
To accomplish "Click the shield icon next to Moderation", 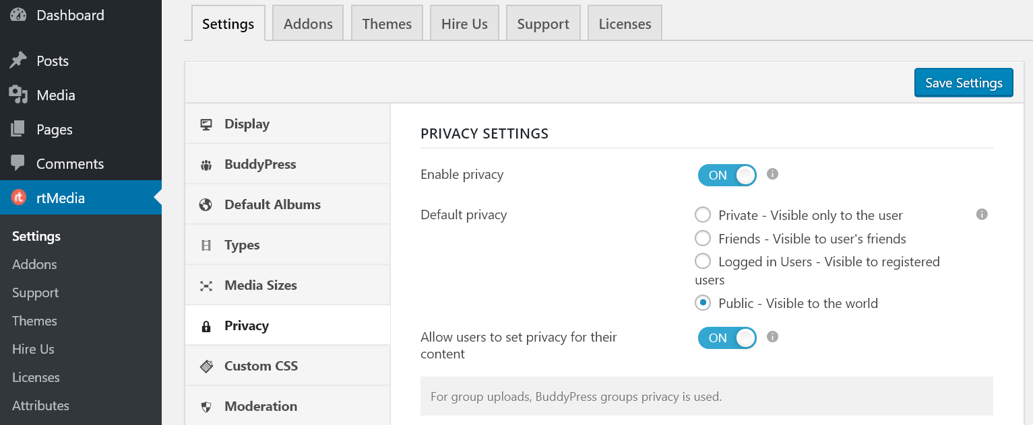I will (x=206, y=406).
